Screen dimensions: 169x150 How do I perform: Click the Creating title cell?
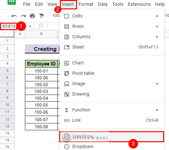pyautogui.click(x=42, y=49)
